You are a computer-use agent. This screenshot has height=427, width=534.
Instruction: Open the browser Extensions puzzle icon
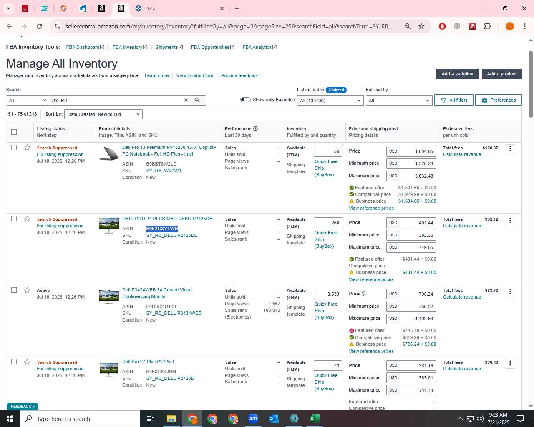point(487,26)
